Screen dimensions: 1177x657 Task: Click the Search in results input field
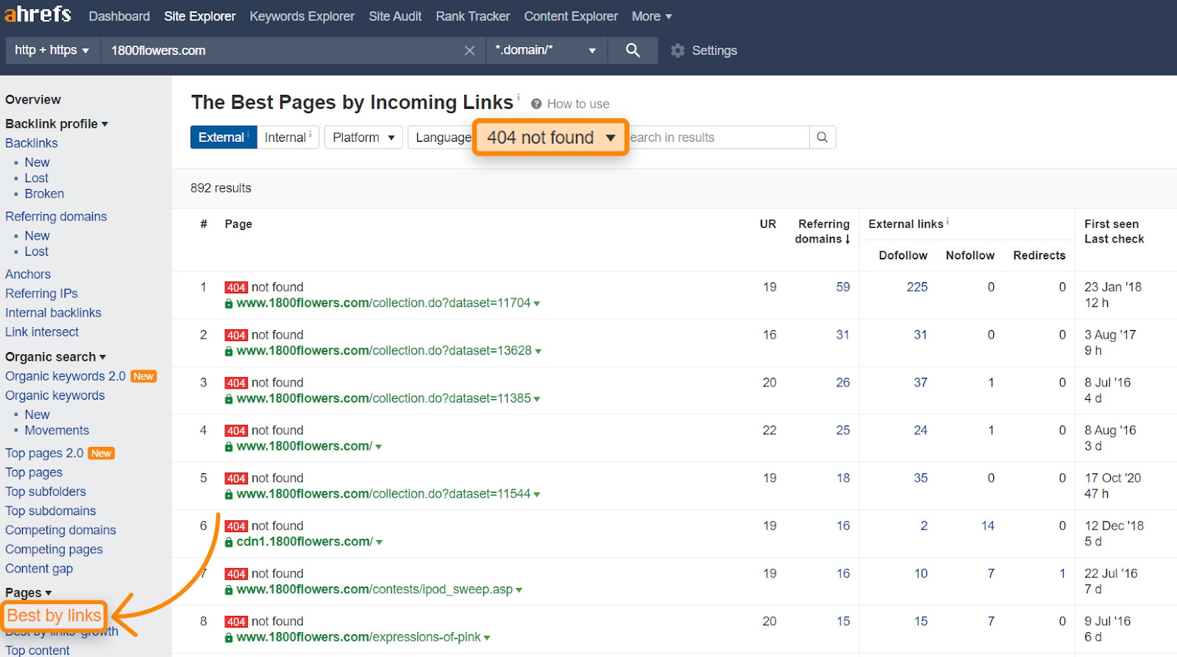[x=717, y=137]
